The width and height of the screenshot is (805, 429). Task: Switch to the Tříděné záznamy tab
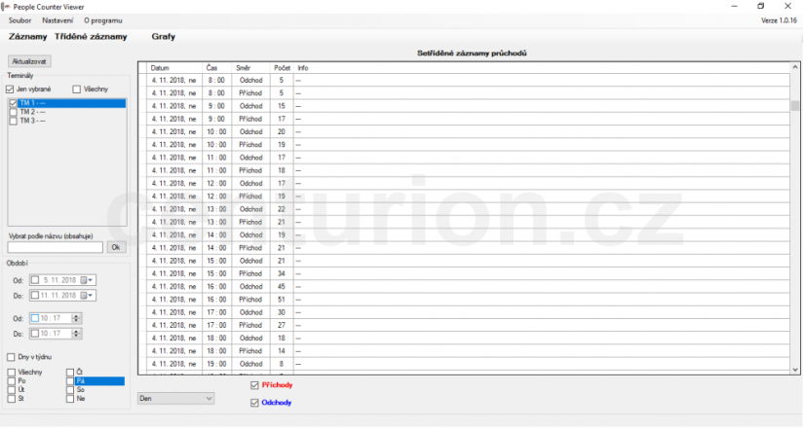click(91, 37)
